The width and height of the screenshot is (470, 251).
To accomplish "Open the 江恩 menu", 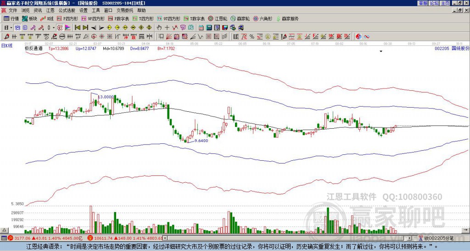I will (x=50, y=11).
